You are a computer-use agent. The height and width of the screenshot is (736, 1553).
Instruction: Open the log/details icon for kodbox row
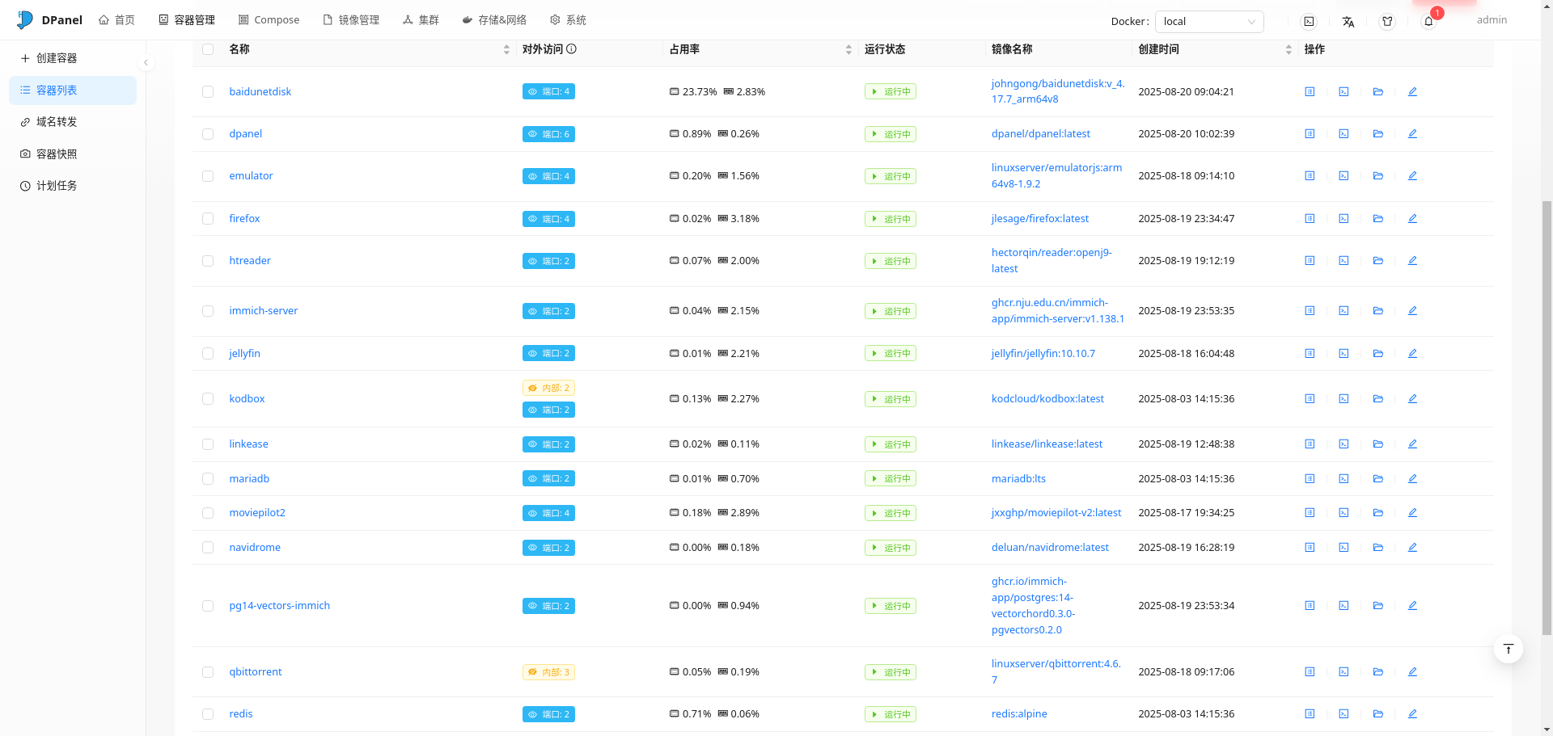pyautogui.click(x=1310, y=399)
